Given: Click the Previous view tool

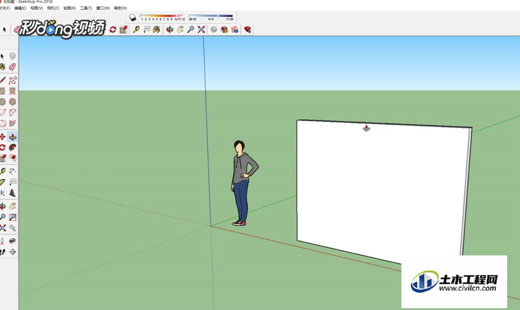Looking at the screenshot, I should point(12,228).
